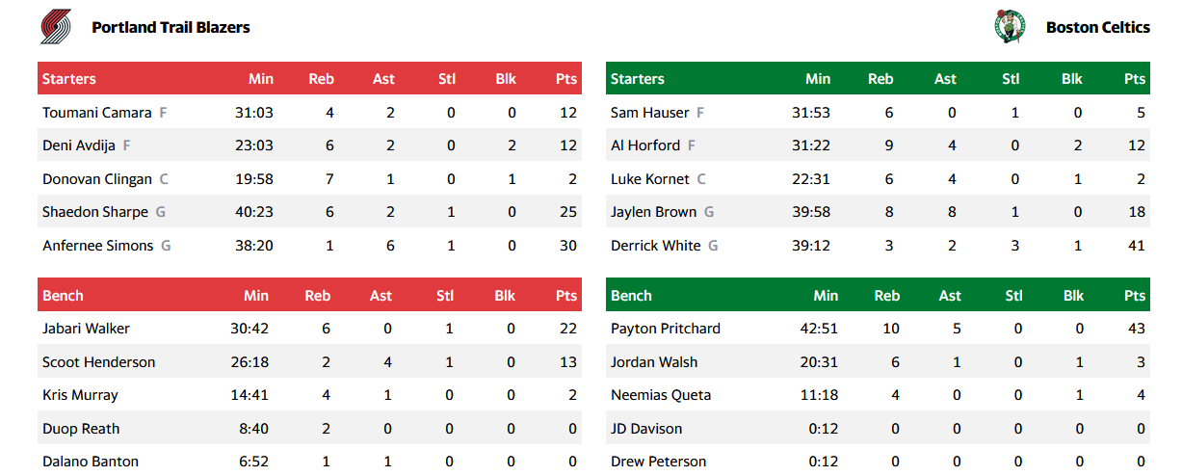Click the Blazers Bench header label
This screenshot has width=1182, height=476.
(63, 296)
